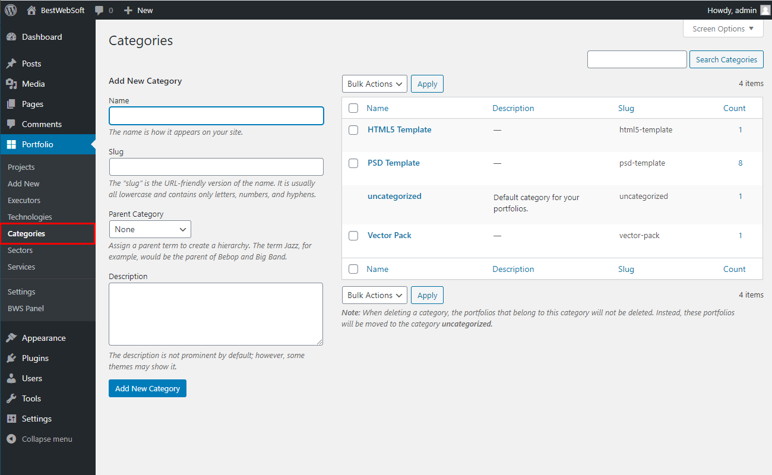The image size is (772, 475).
Task: Open the BWS Panel submenu item
Action: 26,308
